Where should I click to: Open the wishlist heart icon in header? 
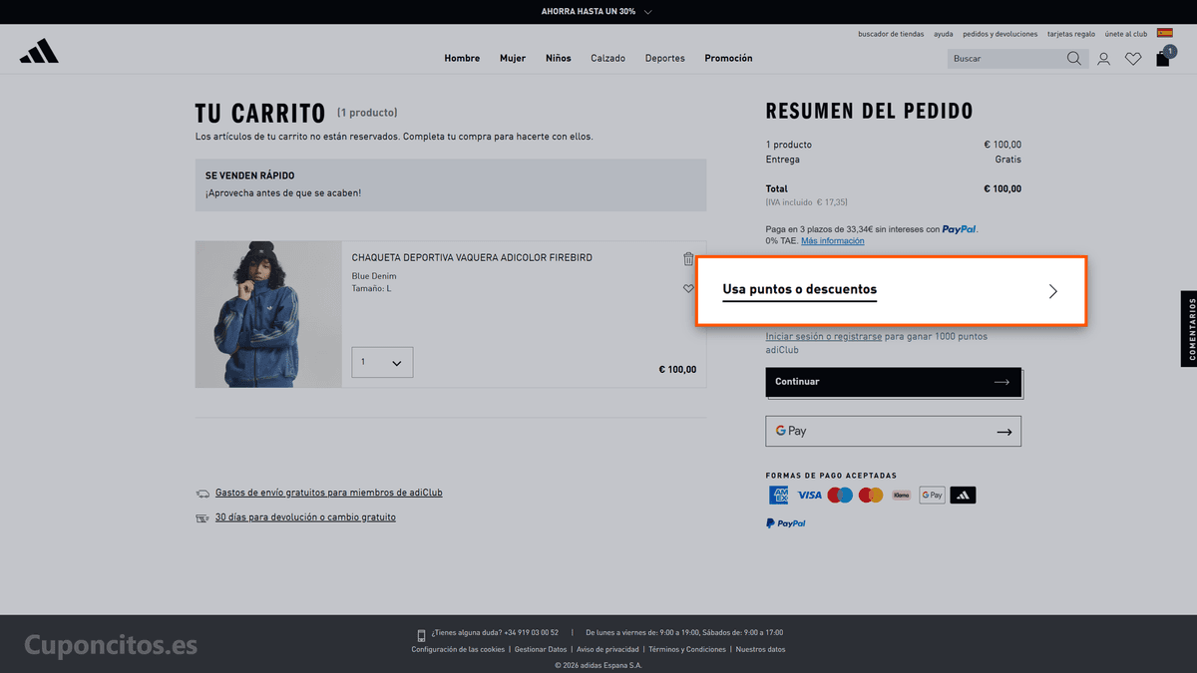pyautogui.click(x=1133, y=59)
